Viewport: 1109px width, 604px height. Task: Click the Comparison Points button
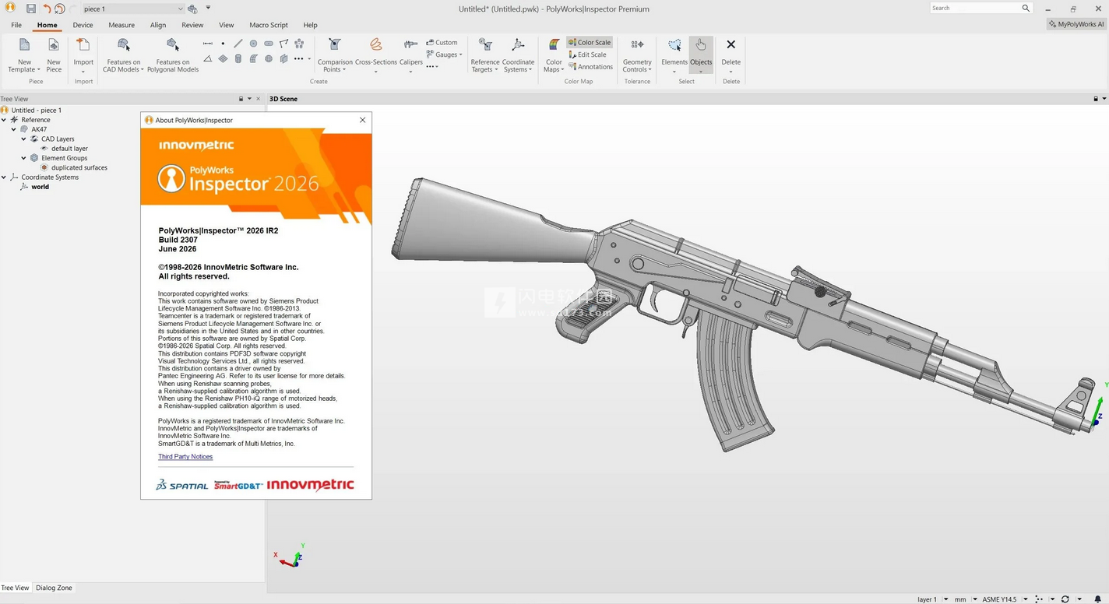pyautogui.click(x=335, y=54)
